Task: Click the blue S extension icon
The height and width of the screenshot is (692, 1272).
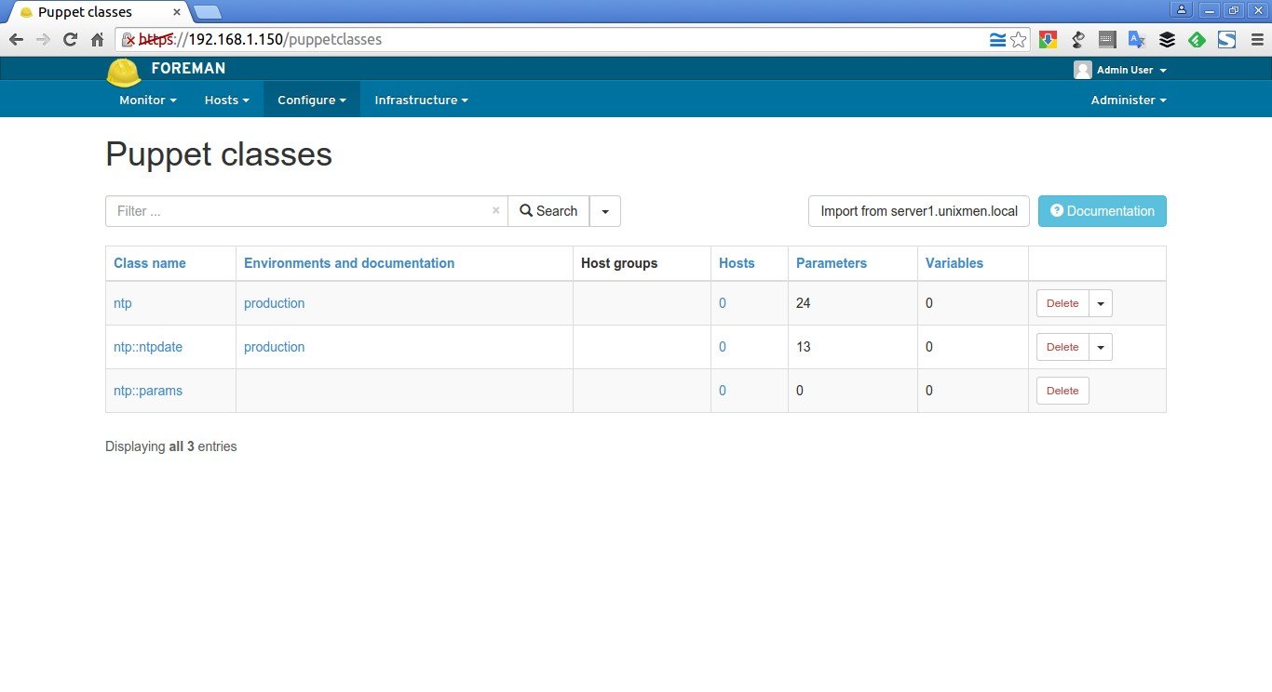Action: pyautogui.click(x=1226, y=40)
